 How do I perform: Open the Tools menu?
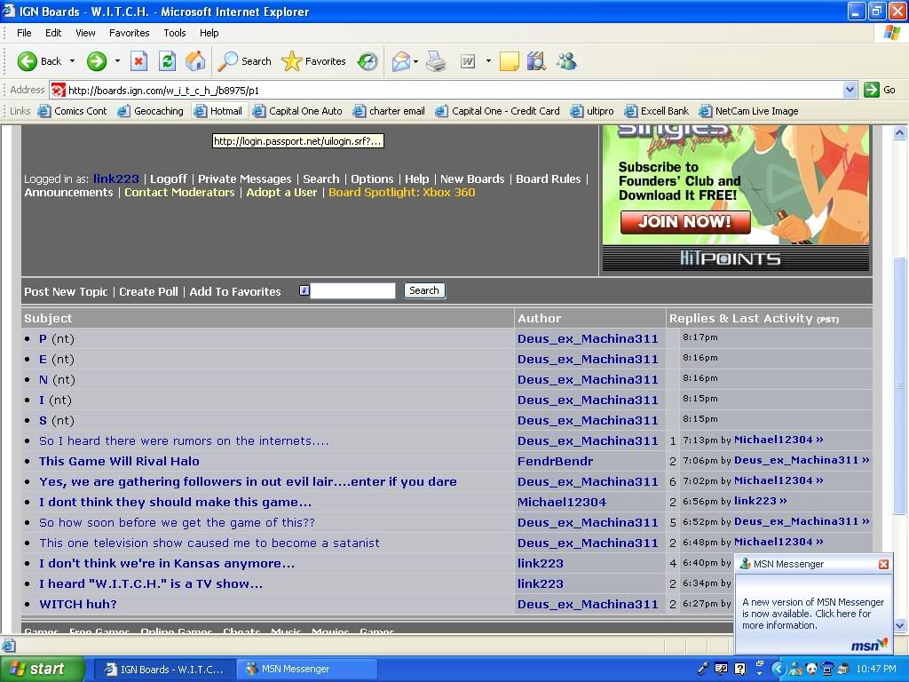[x=174, y=33]
